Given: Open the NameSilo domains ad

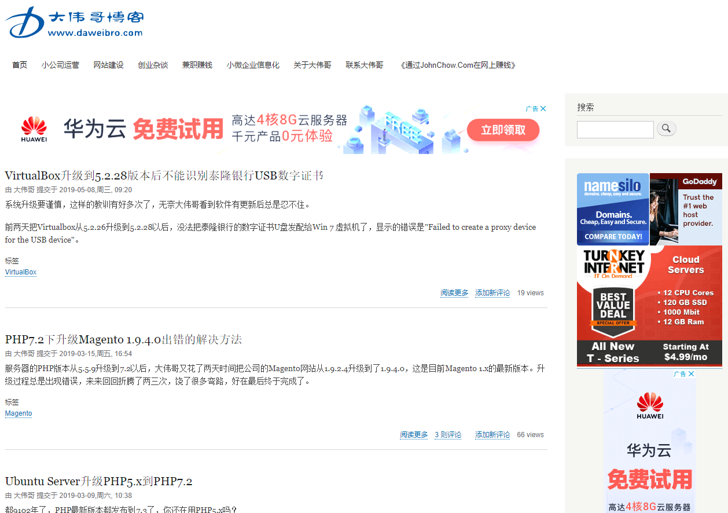Looking at the screenshot, I should coord(613,209).
